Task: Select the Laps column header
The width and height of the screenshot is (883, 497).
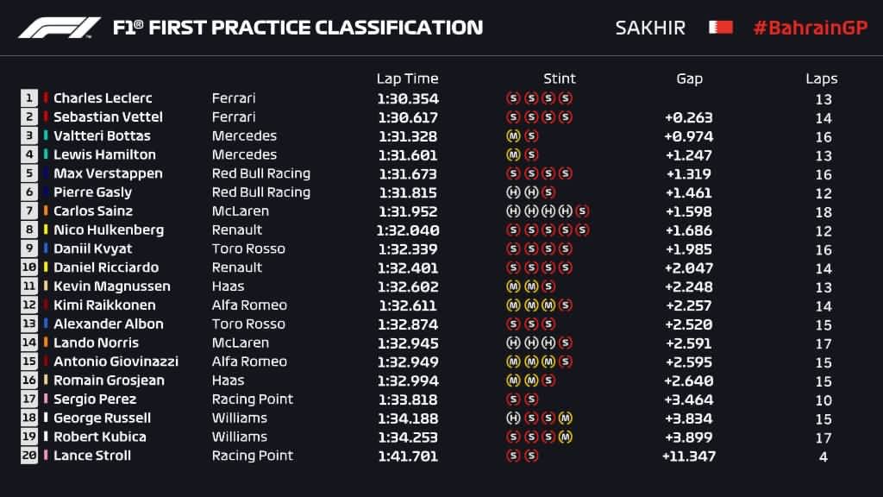Action: click(x=822, y=79)
